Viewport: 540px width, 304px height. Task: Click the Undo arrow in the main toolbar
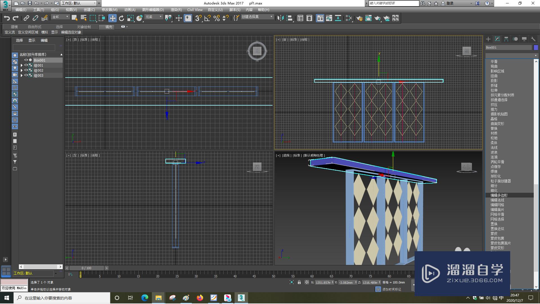coord(7,18)
